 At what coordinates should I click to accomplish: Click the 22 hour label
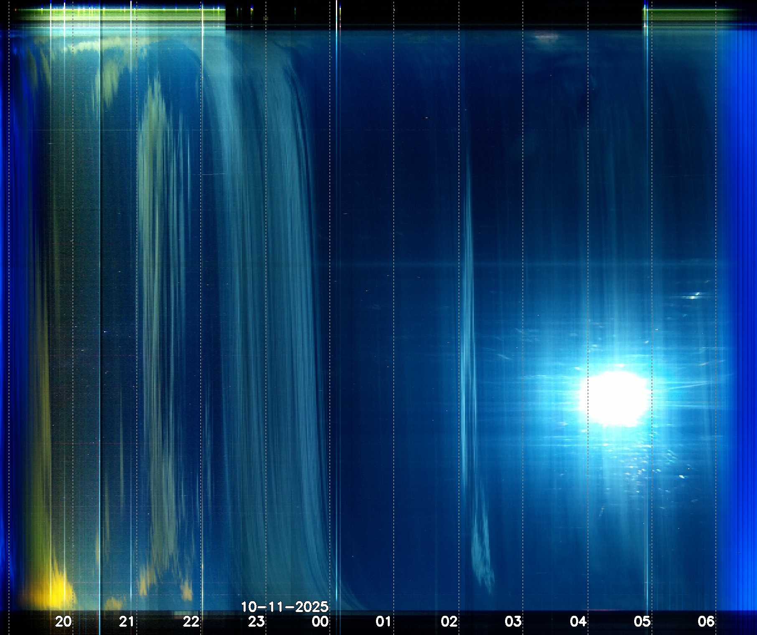[x=191, y=622]
